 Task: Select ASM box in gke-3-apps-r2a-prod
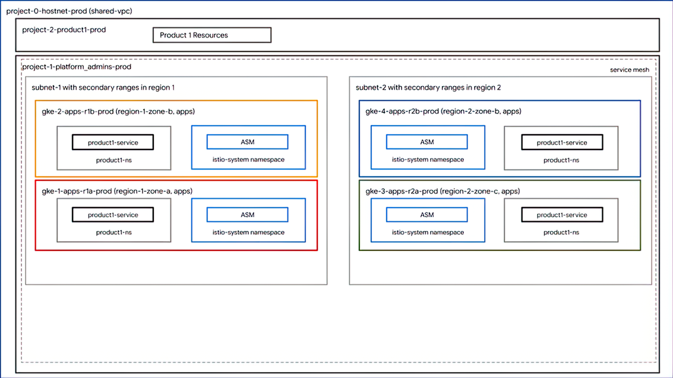pos(427,215)
